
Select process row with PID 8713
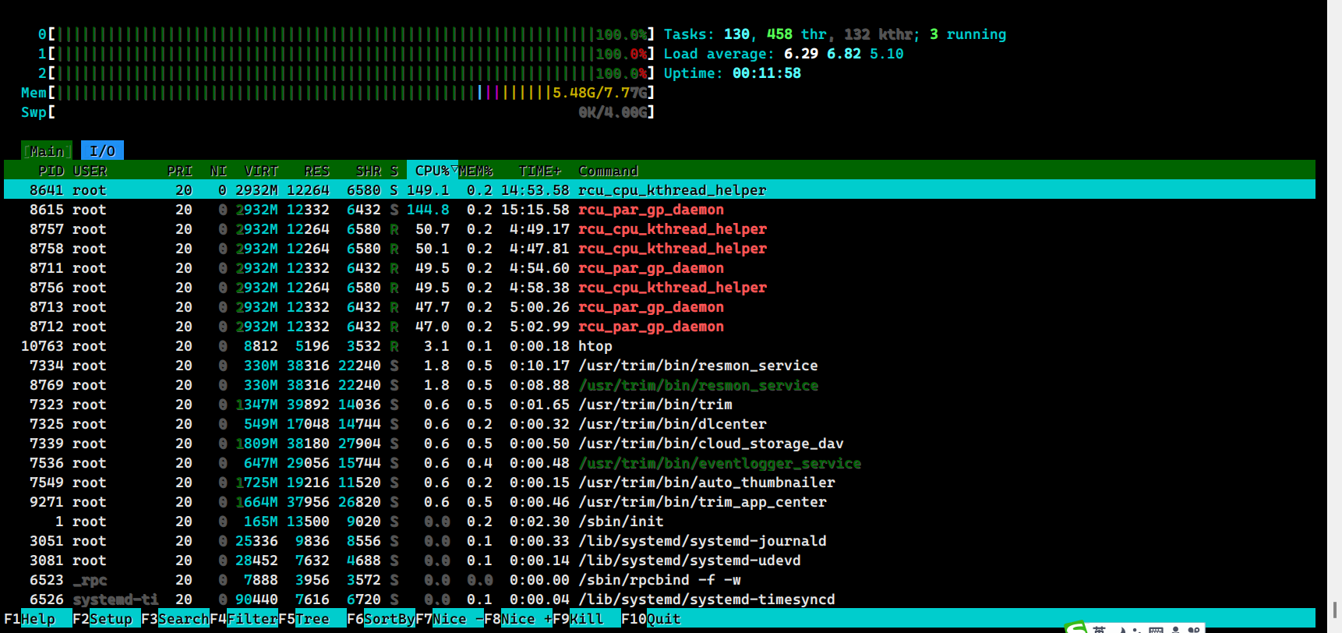(x=659, y=307)
